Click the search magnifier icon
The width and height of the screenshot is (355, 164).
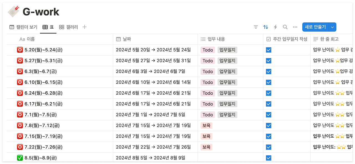pos(285,27)
